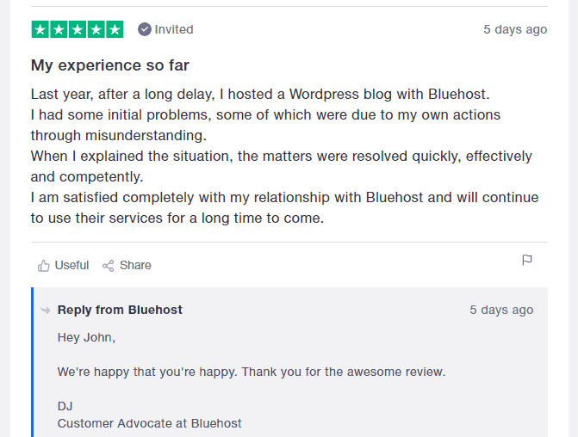Click the third green rating star
This screenshot has width=578, height=437.
pos(78,29)
